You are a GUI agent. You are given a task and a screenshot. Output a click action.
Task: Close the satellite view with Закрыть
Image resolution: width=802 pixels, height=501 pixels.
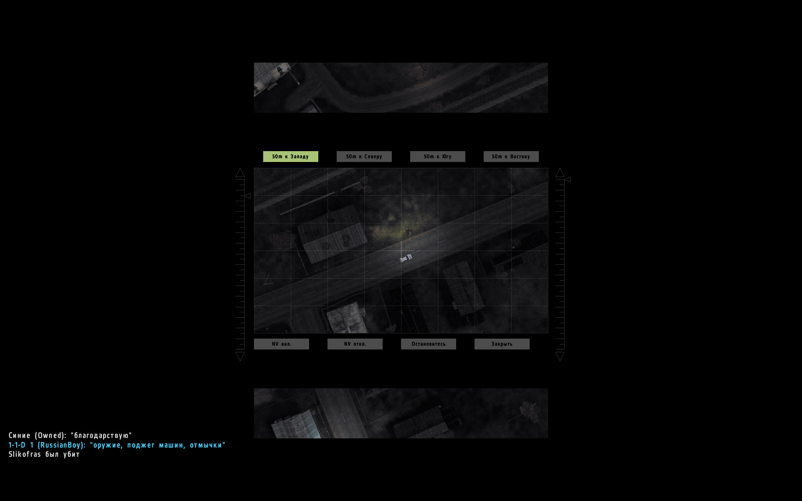[502, 344]
